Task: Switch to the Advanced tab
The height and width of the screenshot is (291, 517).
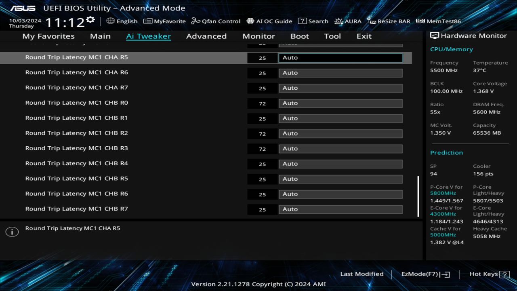Action: (206, 36)
